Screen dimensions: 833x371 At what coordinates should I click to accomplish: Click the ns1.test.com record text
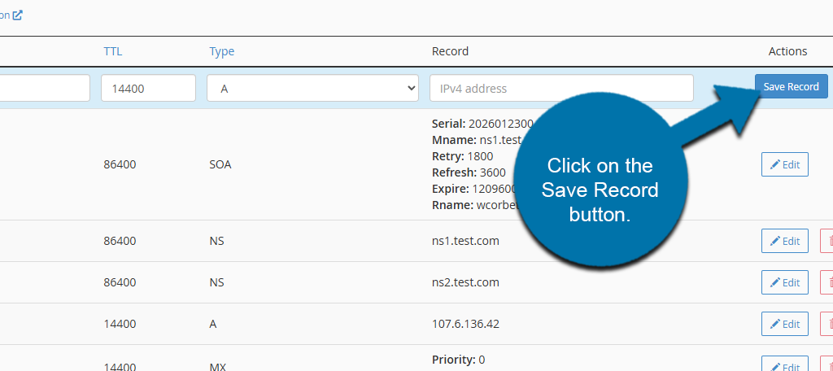(465, 241)
